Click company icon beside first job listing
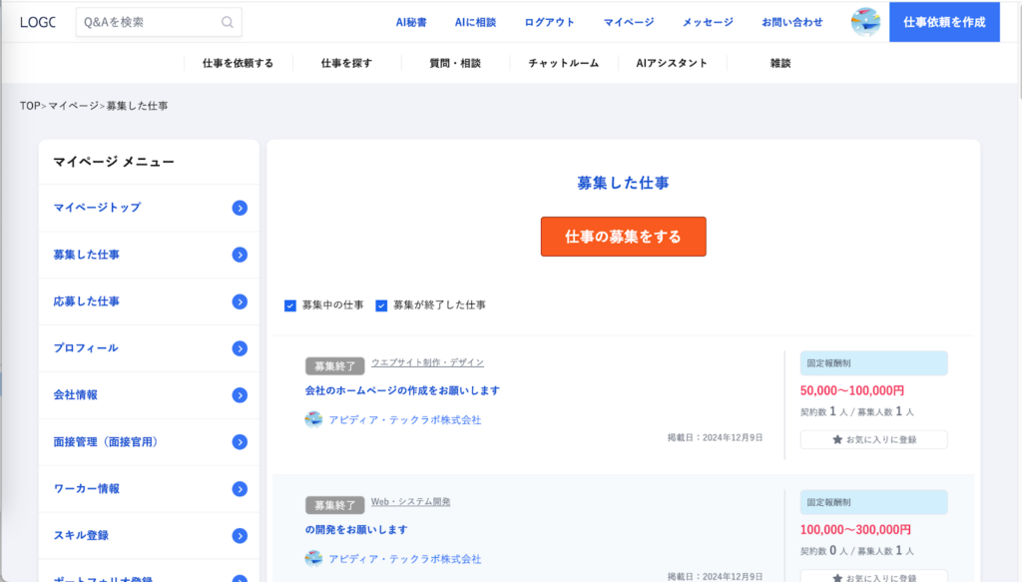1022x582 pixels. (313, 419)
